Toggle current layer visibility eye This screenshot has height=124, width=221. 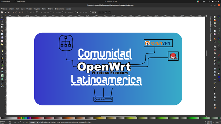[24, 122]
